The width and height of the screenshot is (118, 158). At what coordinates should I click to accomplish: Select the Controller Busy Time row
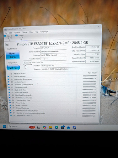pos(52,100)
